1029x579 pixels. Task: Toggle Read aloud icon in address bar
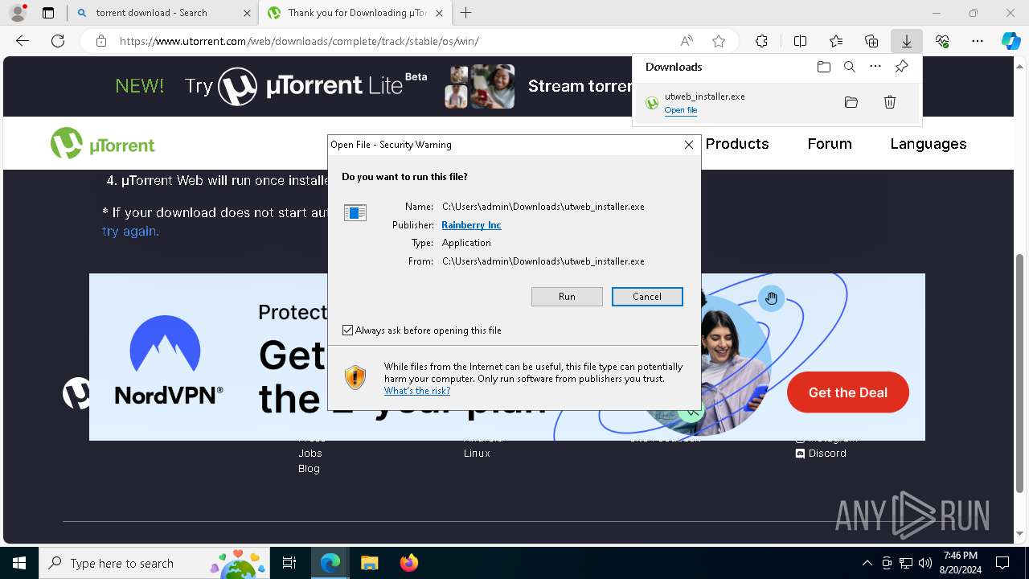coord(687,41)
